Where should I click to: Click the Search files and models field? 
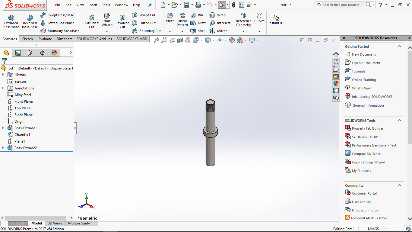(x=341, y=5)
